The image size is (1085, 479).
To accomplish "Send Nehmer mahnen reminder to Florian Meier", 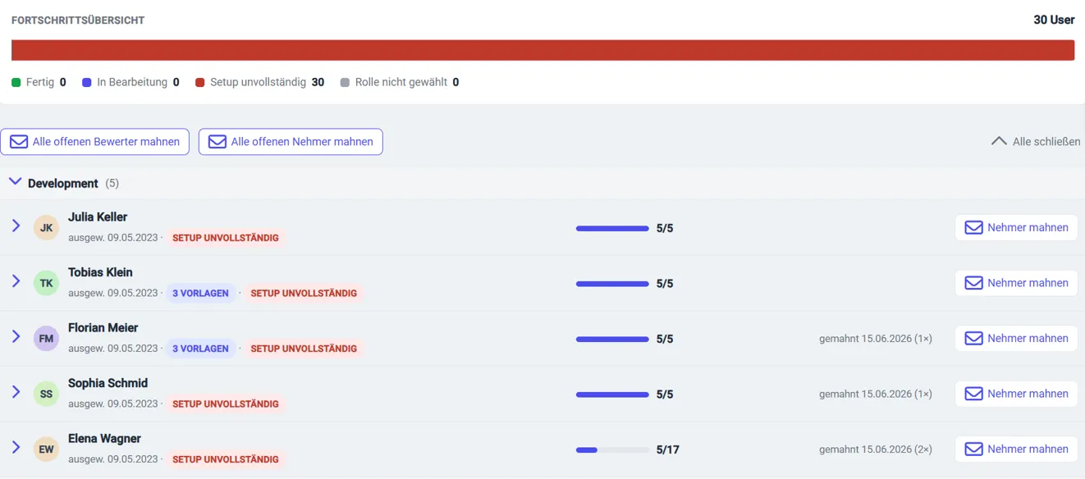I will tap(1016, 339).
